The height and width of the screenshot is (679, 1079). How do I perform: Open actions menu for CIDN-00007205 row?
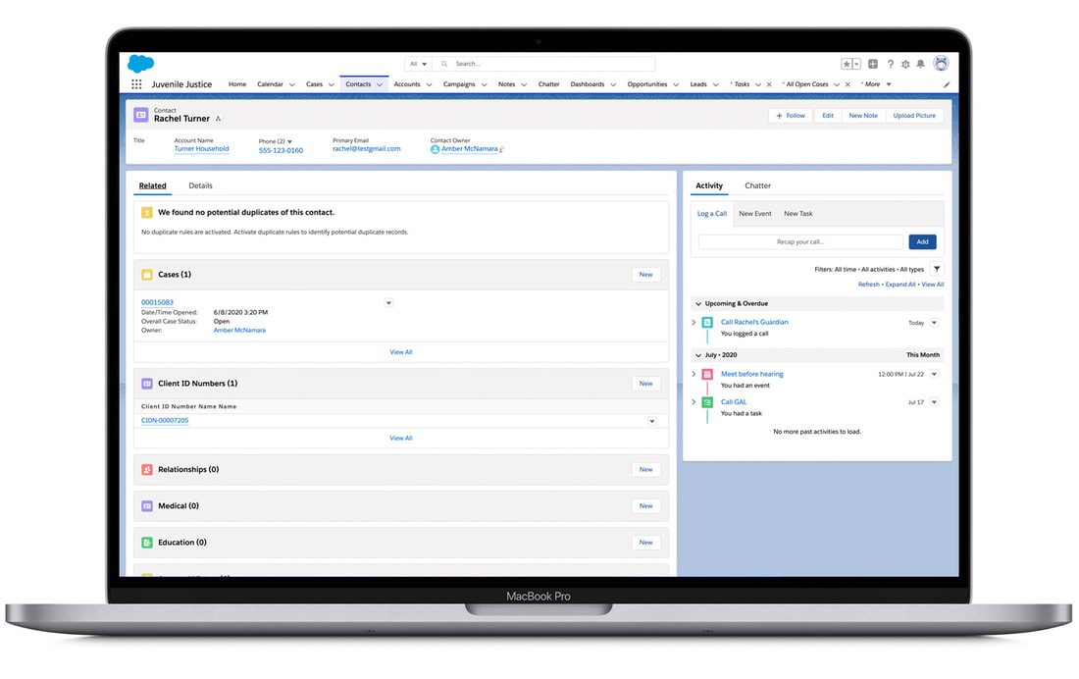click(651, 422)
